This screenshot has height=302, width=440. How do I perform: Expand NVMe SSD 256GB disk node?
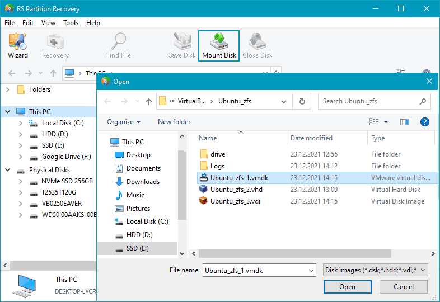point(21,181)
